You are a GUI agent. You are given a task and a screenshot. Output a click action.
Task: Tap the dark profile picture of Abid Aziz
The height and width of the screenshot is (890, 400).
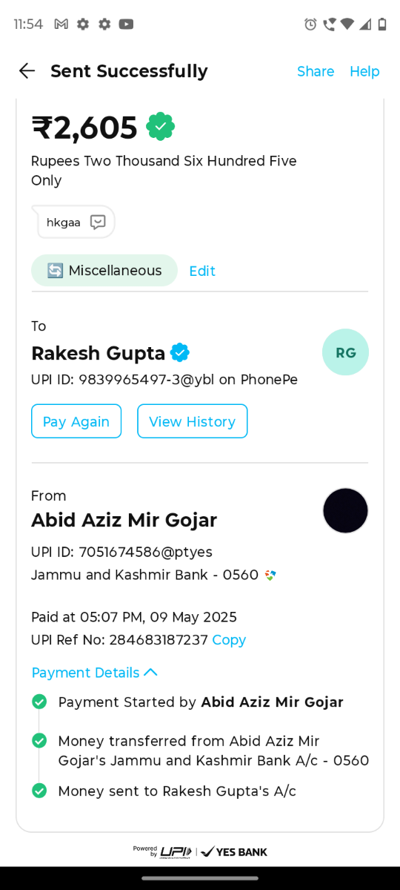pyautogui.click(x=345, y=510)
